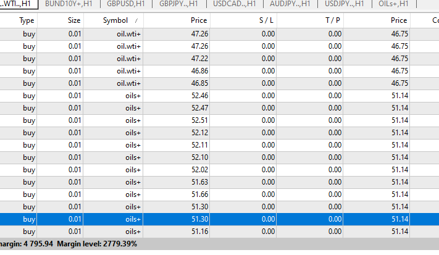
Task: Select the oils+ trade opened at 52.47
Action: [220, 108]
